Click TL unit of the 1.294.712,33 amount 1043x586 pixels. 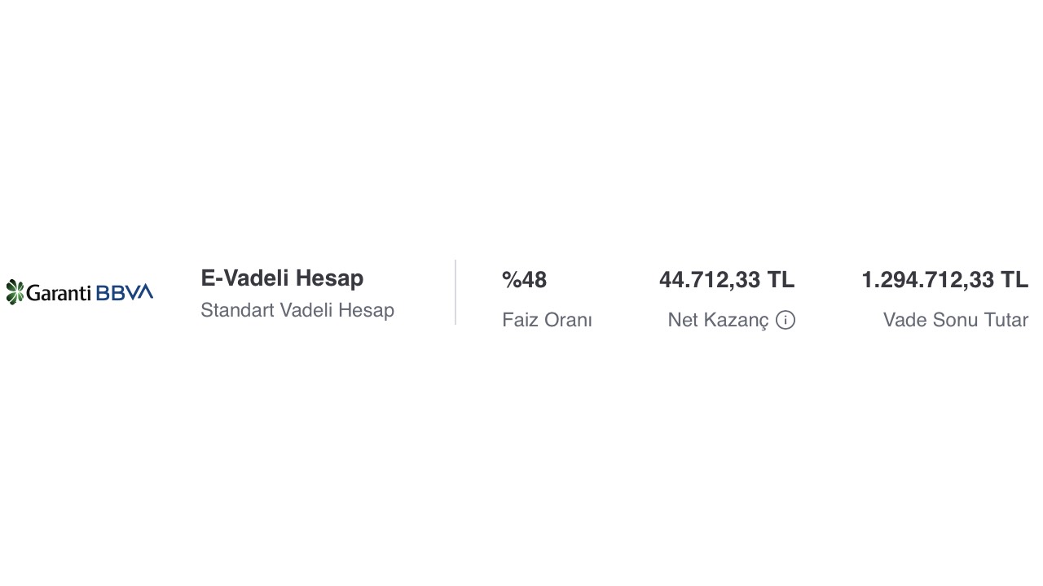tap(1014, 280)
